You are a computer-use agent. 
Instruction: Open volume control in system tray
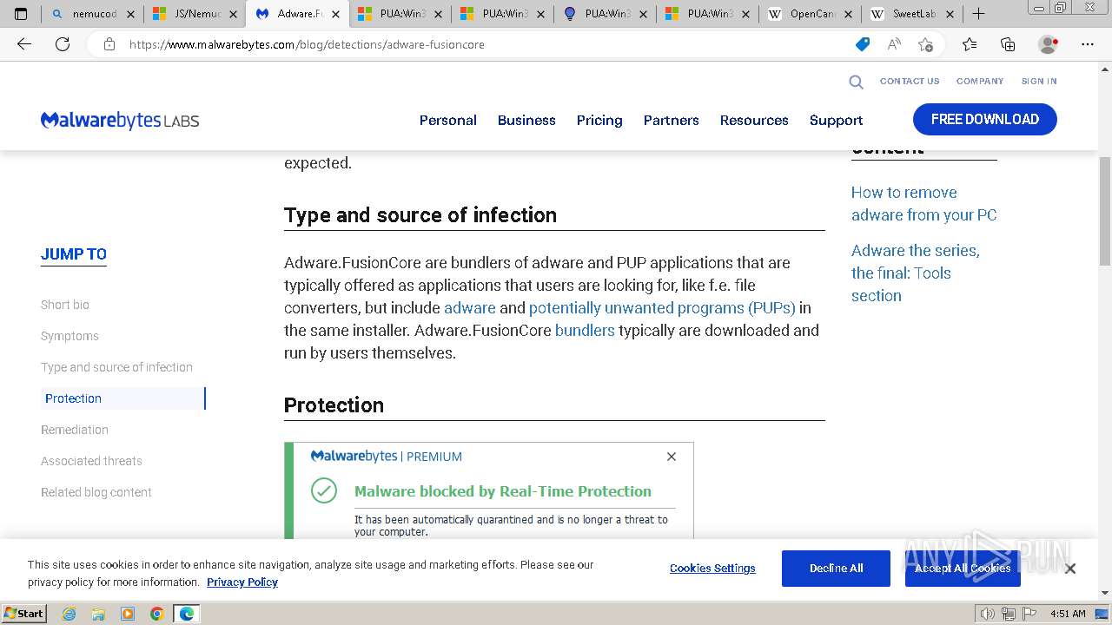point(988,614)
